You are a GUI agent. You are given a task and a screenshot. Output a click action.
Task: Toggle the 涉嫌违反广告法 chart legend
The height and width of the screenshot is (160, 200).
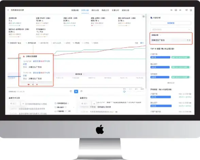[14, 43]
